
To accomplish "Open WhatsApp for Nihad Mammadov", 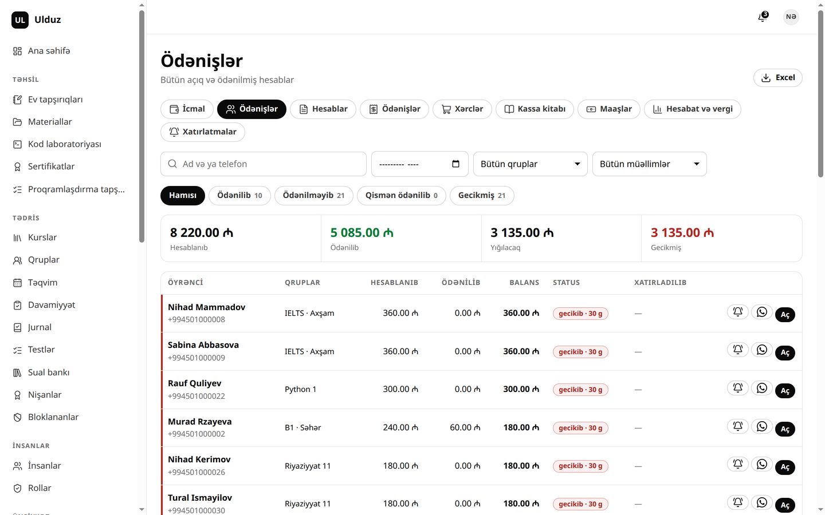I will pos(762,312).
